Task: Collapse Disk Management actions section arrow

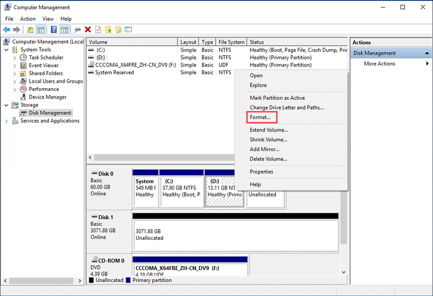Action: pos(427,53)
